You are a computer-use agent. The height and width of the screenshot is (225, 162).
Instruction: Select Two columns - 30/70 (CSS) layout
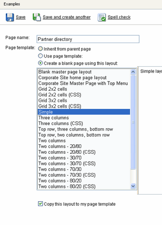(84, 163)
